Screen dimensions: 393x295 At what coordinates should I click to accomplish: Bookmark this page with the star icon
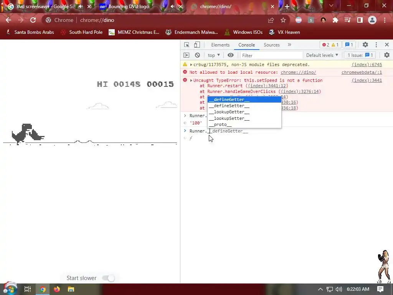pos(283,20)
